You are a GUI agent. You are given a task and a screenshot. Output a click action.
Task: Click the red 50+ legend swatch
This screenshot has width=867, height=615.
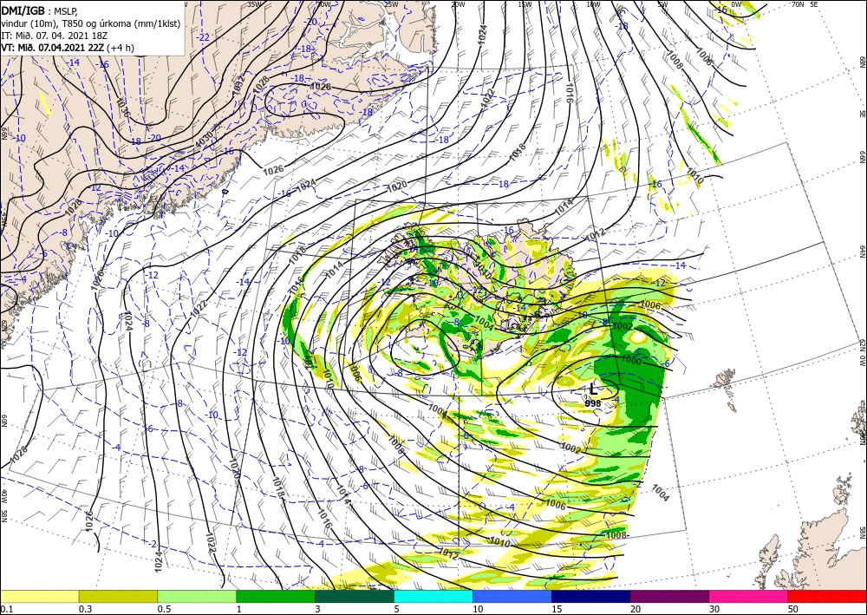[827, 596]
